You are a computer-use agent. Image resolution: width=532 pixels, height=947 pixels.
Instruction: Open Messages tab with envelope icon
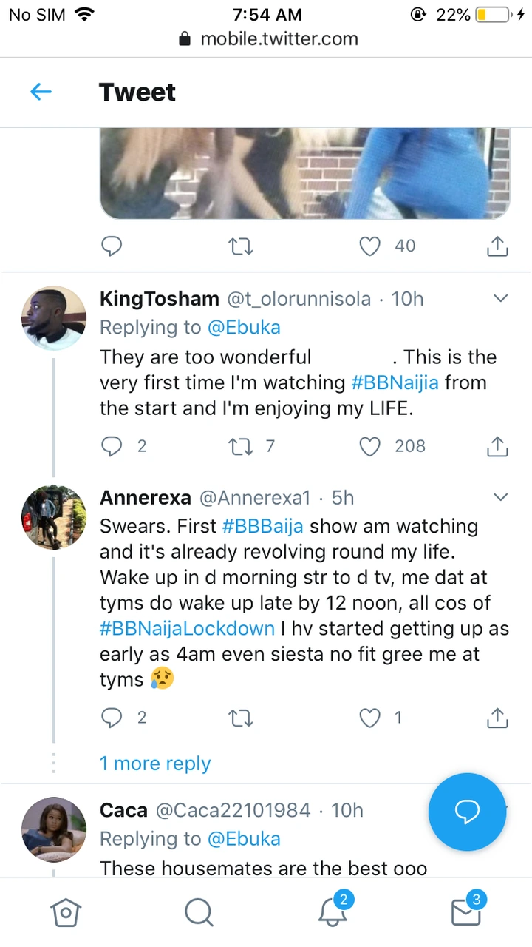(x=465, y=913)
